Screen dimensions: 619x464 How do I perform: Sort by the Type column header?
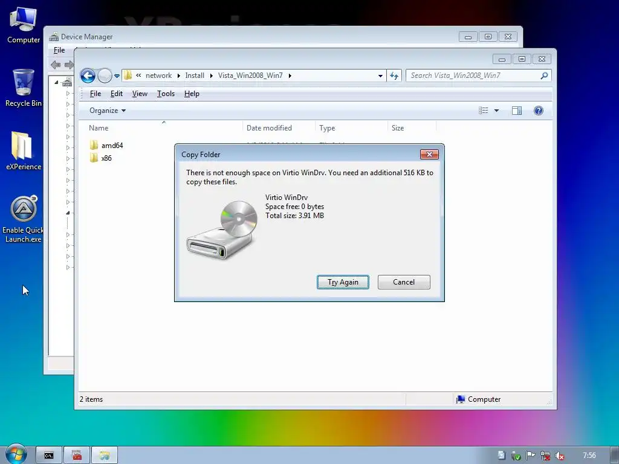(x=351, y=128)
